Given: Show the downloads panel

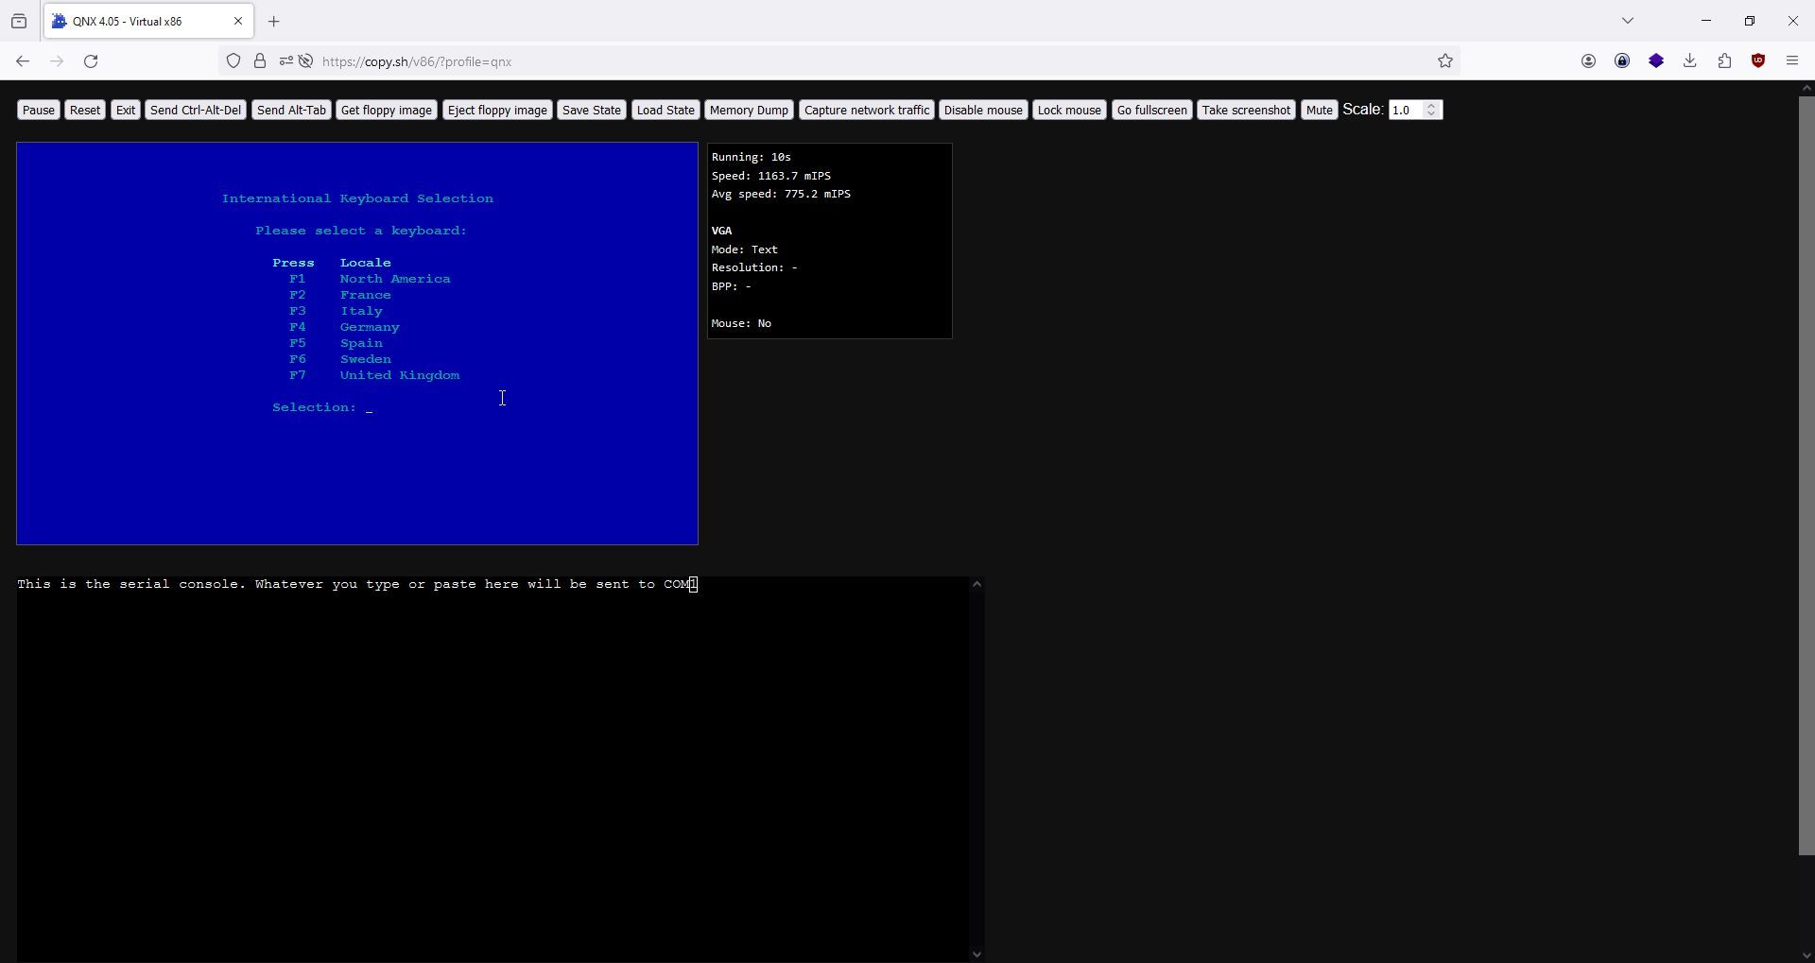Looking at the screenshot, I should click(x=1690, y=61).
